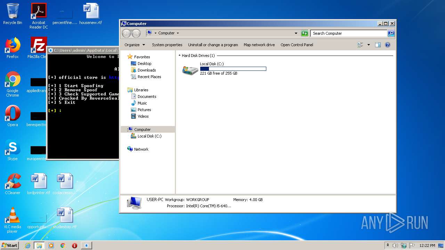Open Downloads in the navigation pane
Image resolution: width=445 pixels, height=250 pixels.
click(x=147, y=70)
